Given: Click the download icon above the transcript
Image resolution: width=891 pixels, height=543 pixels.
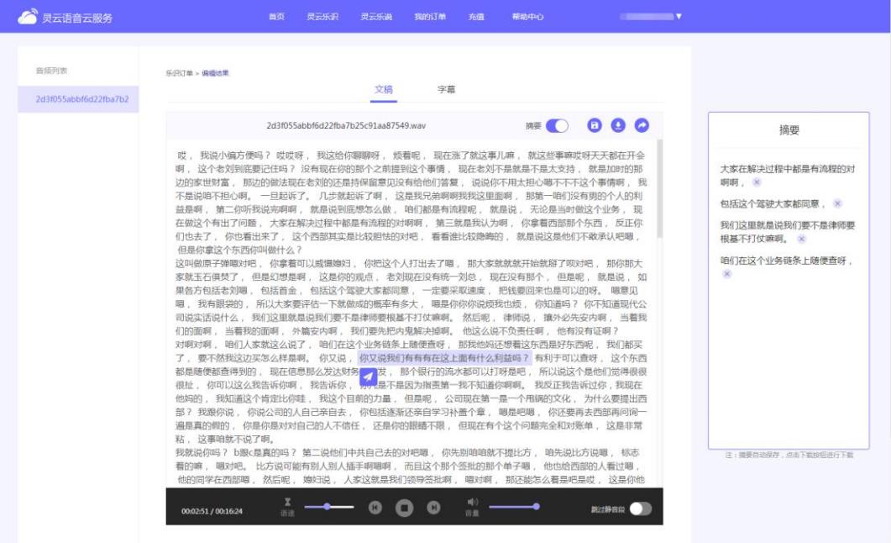Looking at the screenshot, I should 618,125.
